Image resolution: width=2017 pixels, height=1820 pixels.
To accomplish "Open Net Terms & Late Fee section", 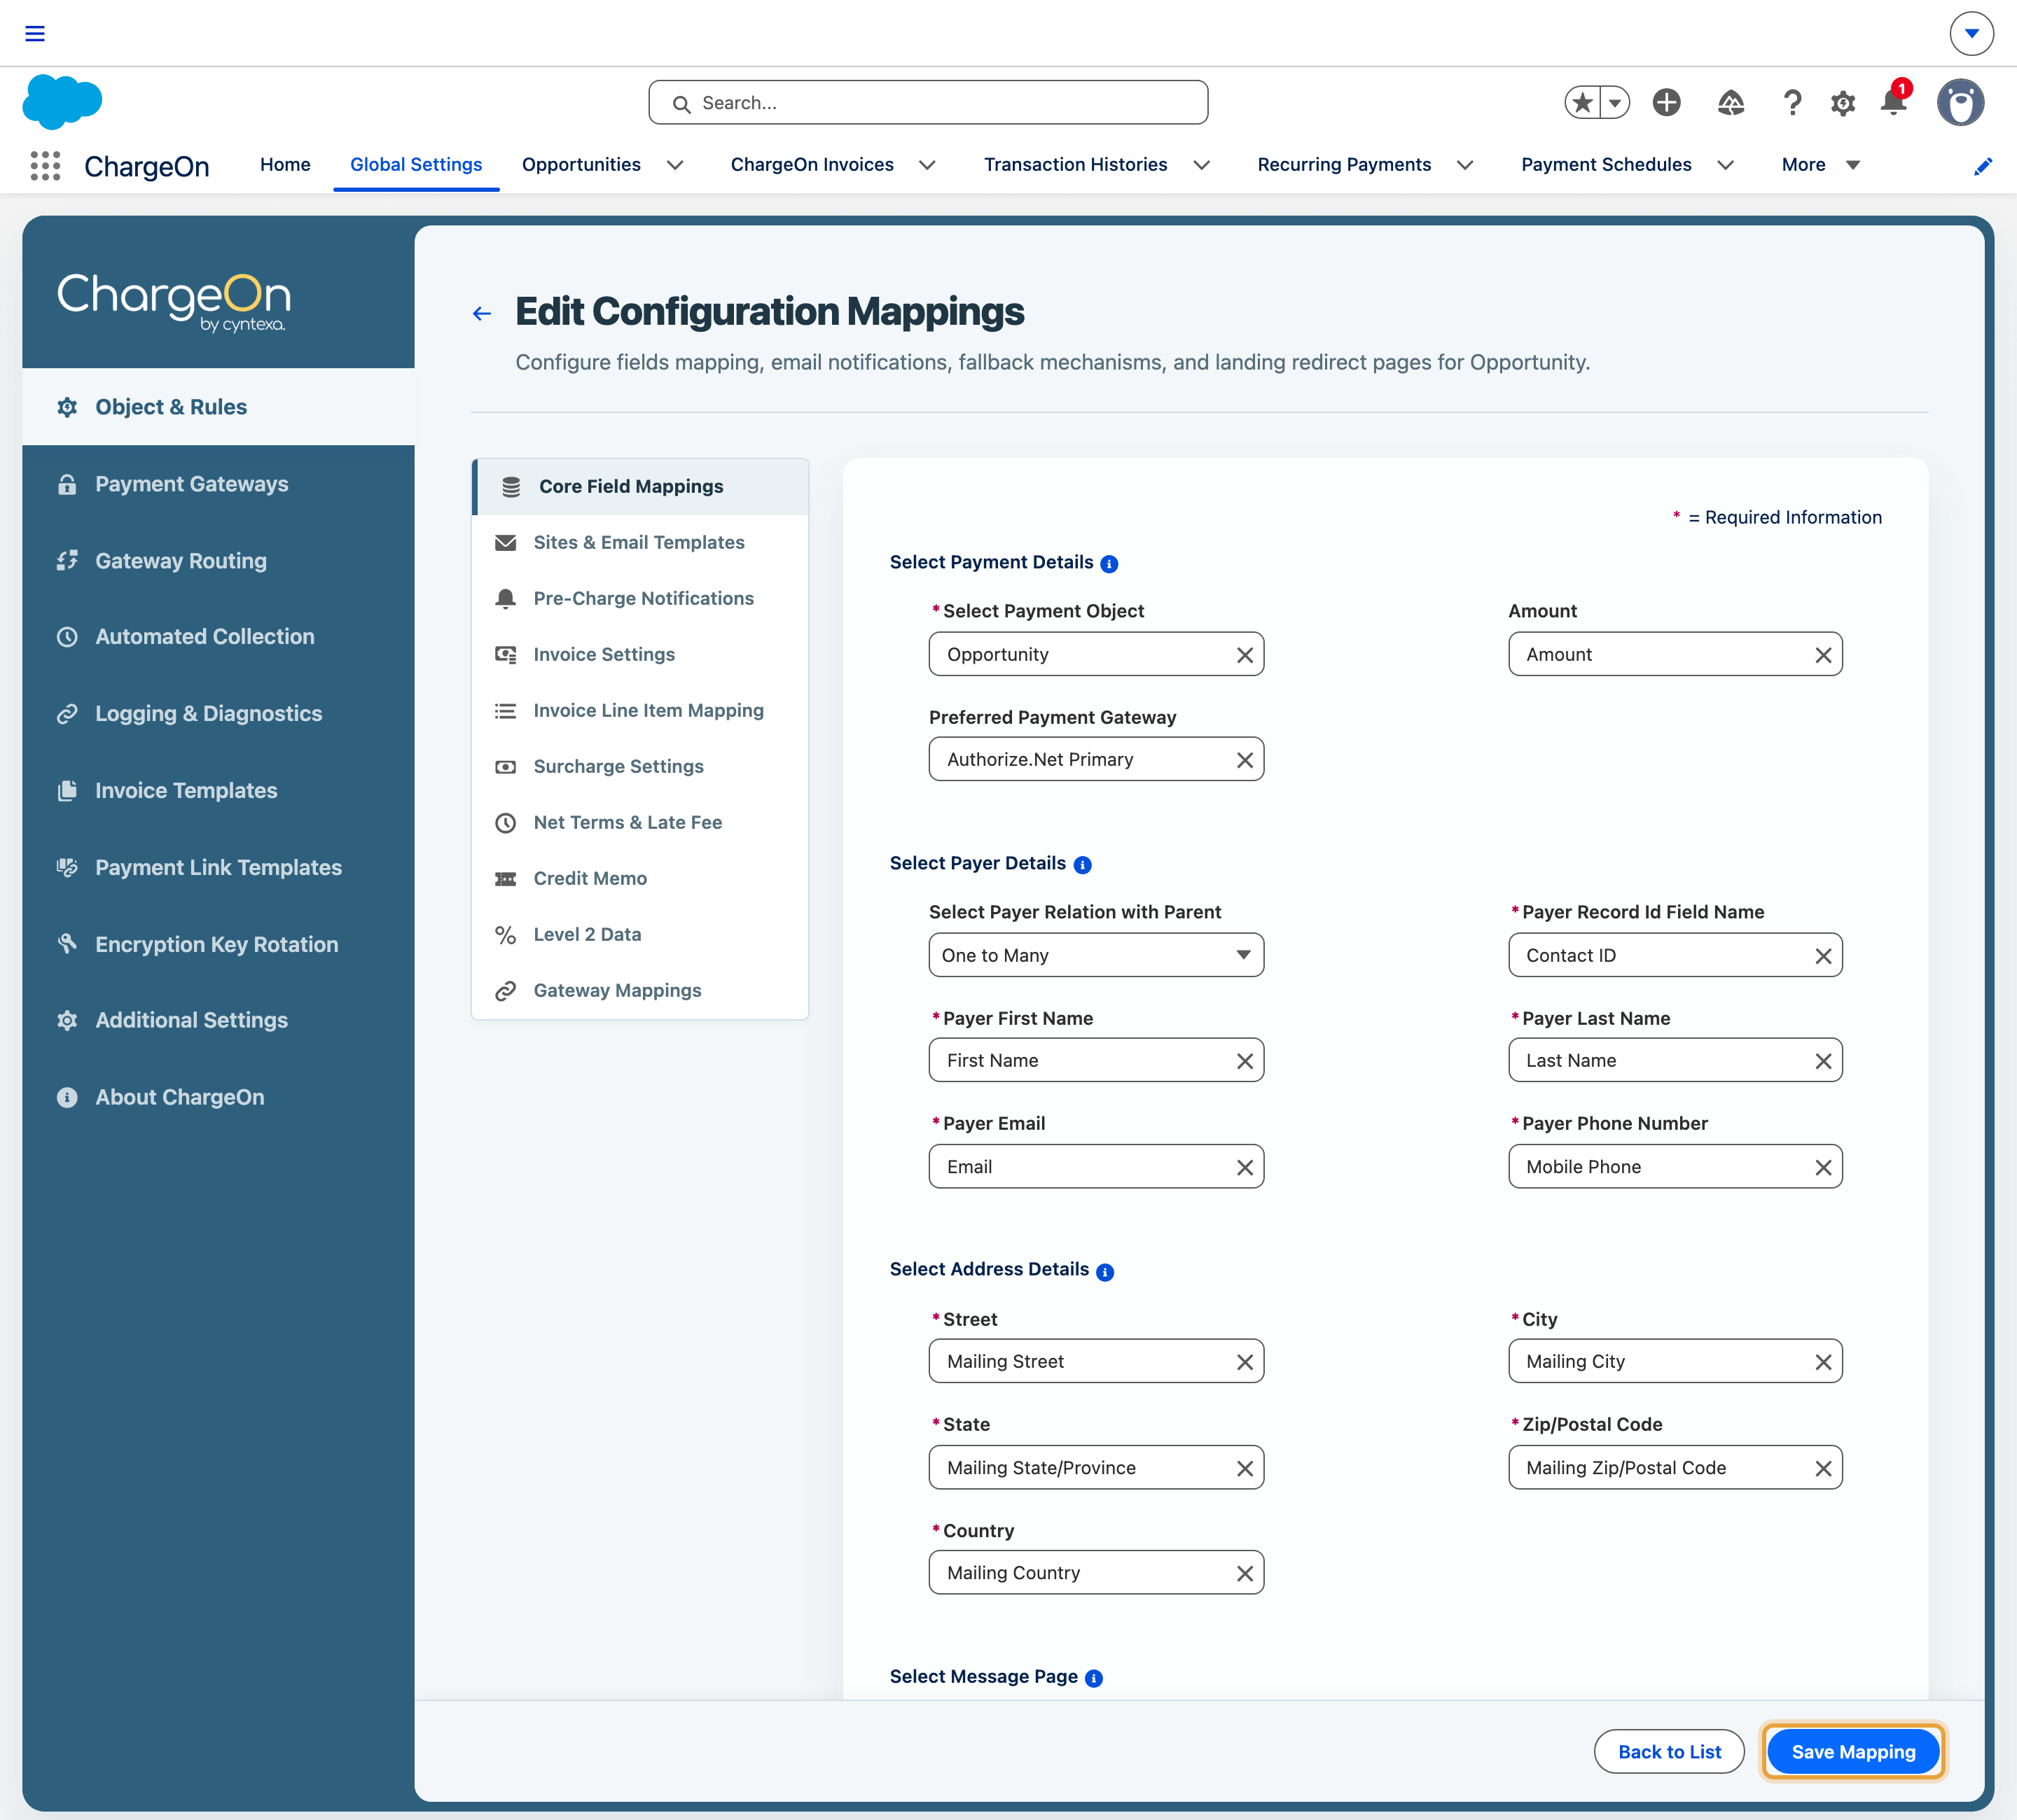I will (x=639, y=823).
